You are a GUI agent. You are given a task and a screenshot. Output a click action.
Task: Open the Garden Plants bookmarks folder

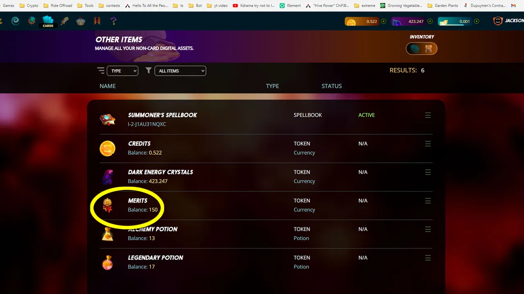(x=443, y=6)
